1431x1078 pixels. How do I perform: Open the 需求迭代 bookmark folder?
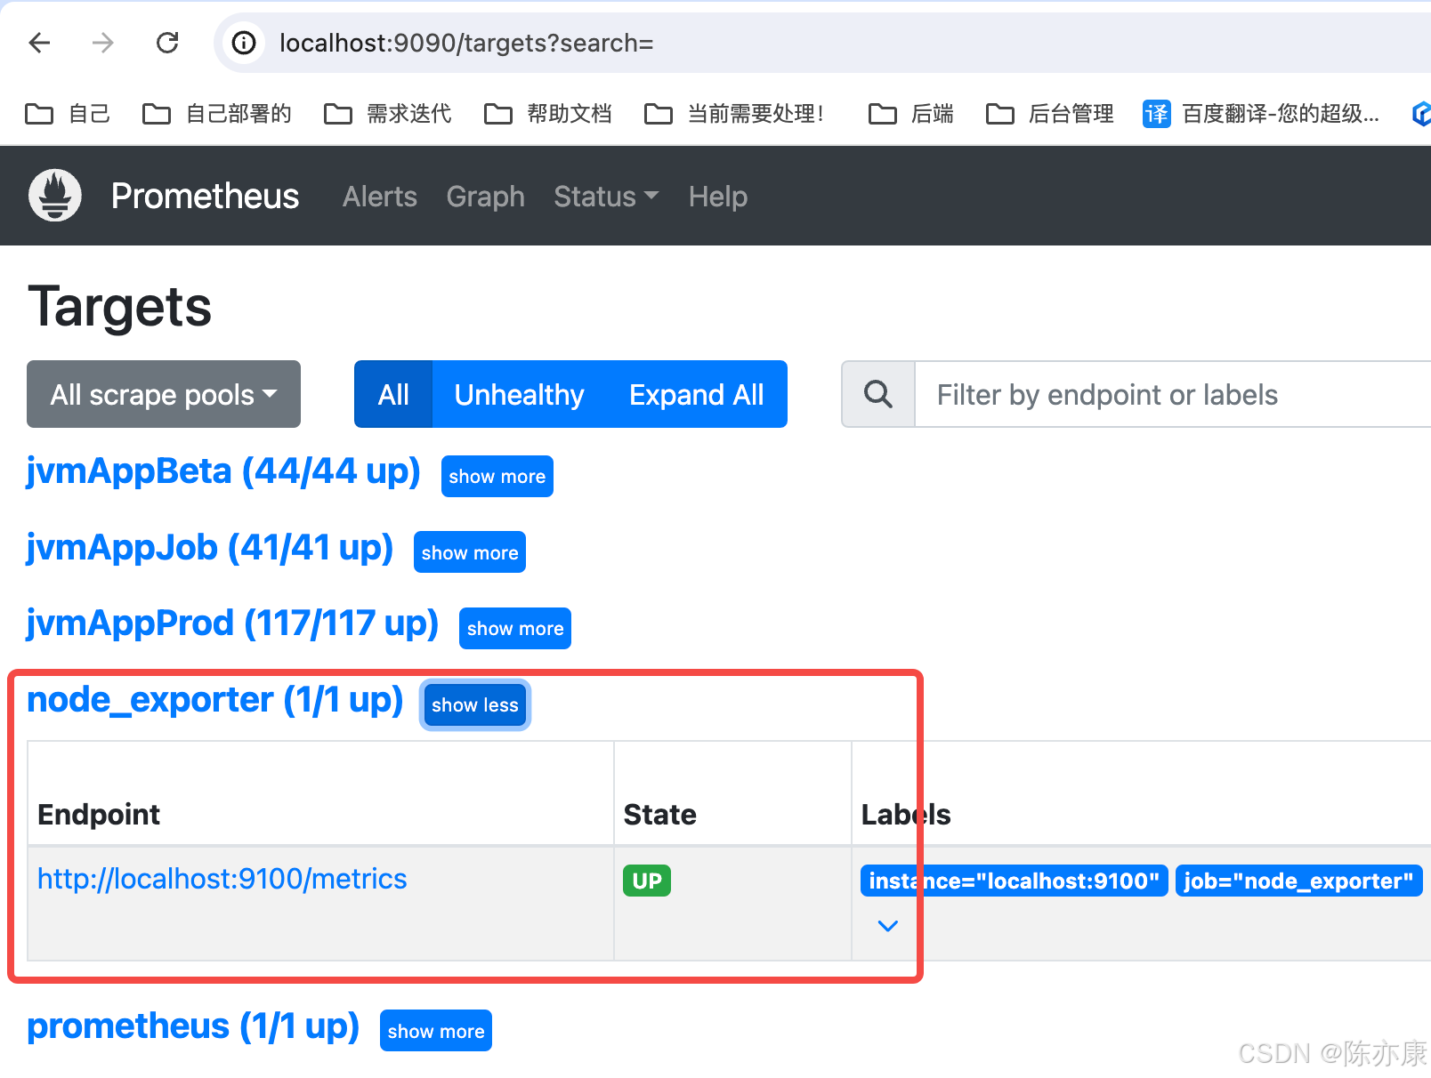[x=387, y=114]
